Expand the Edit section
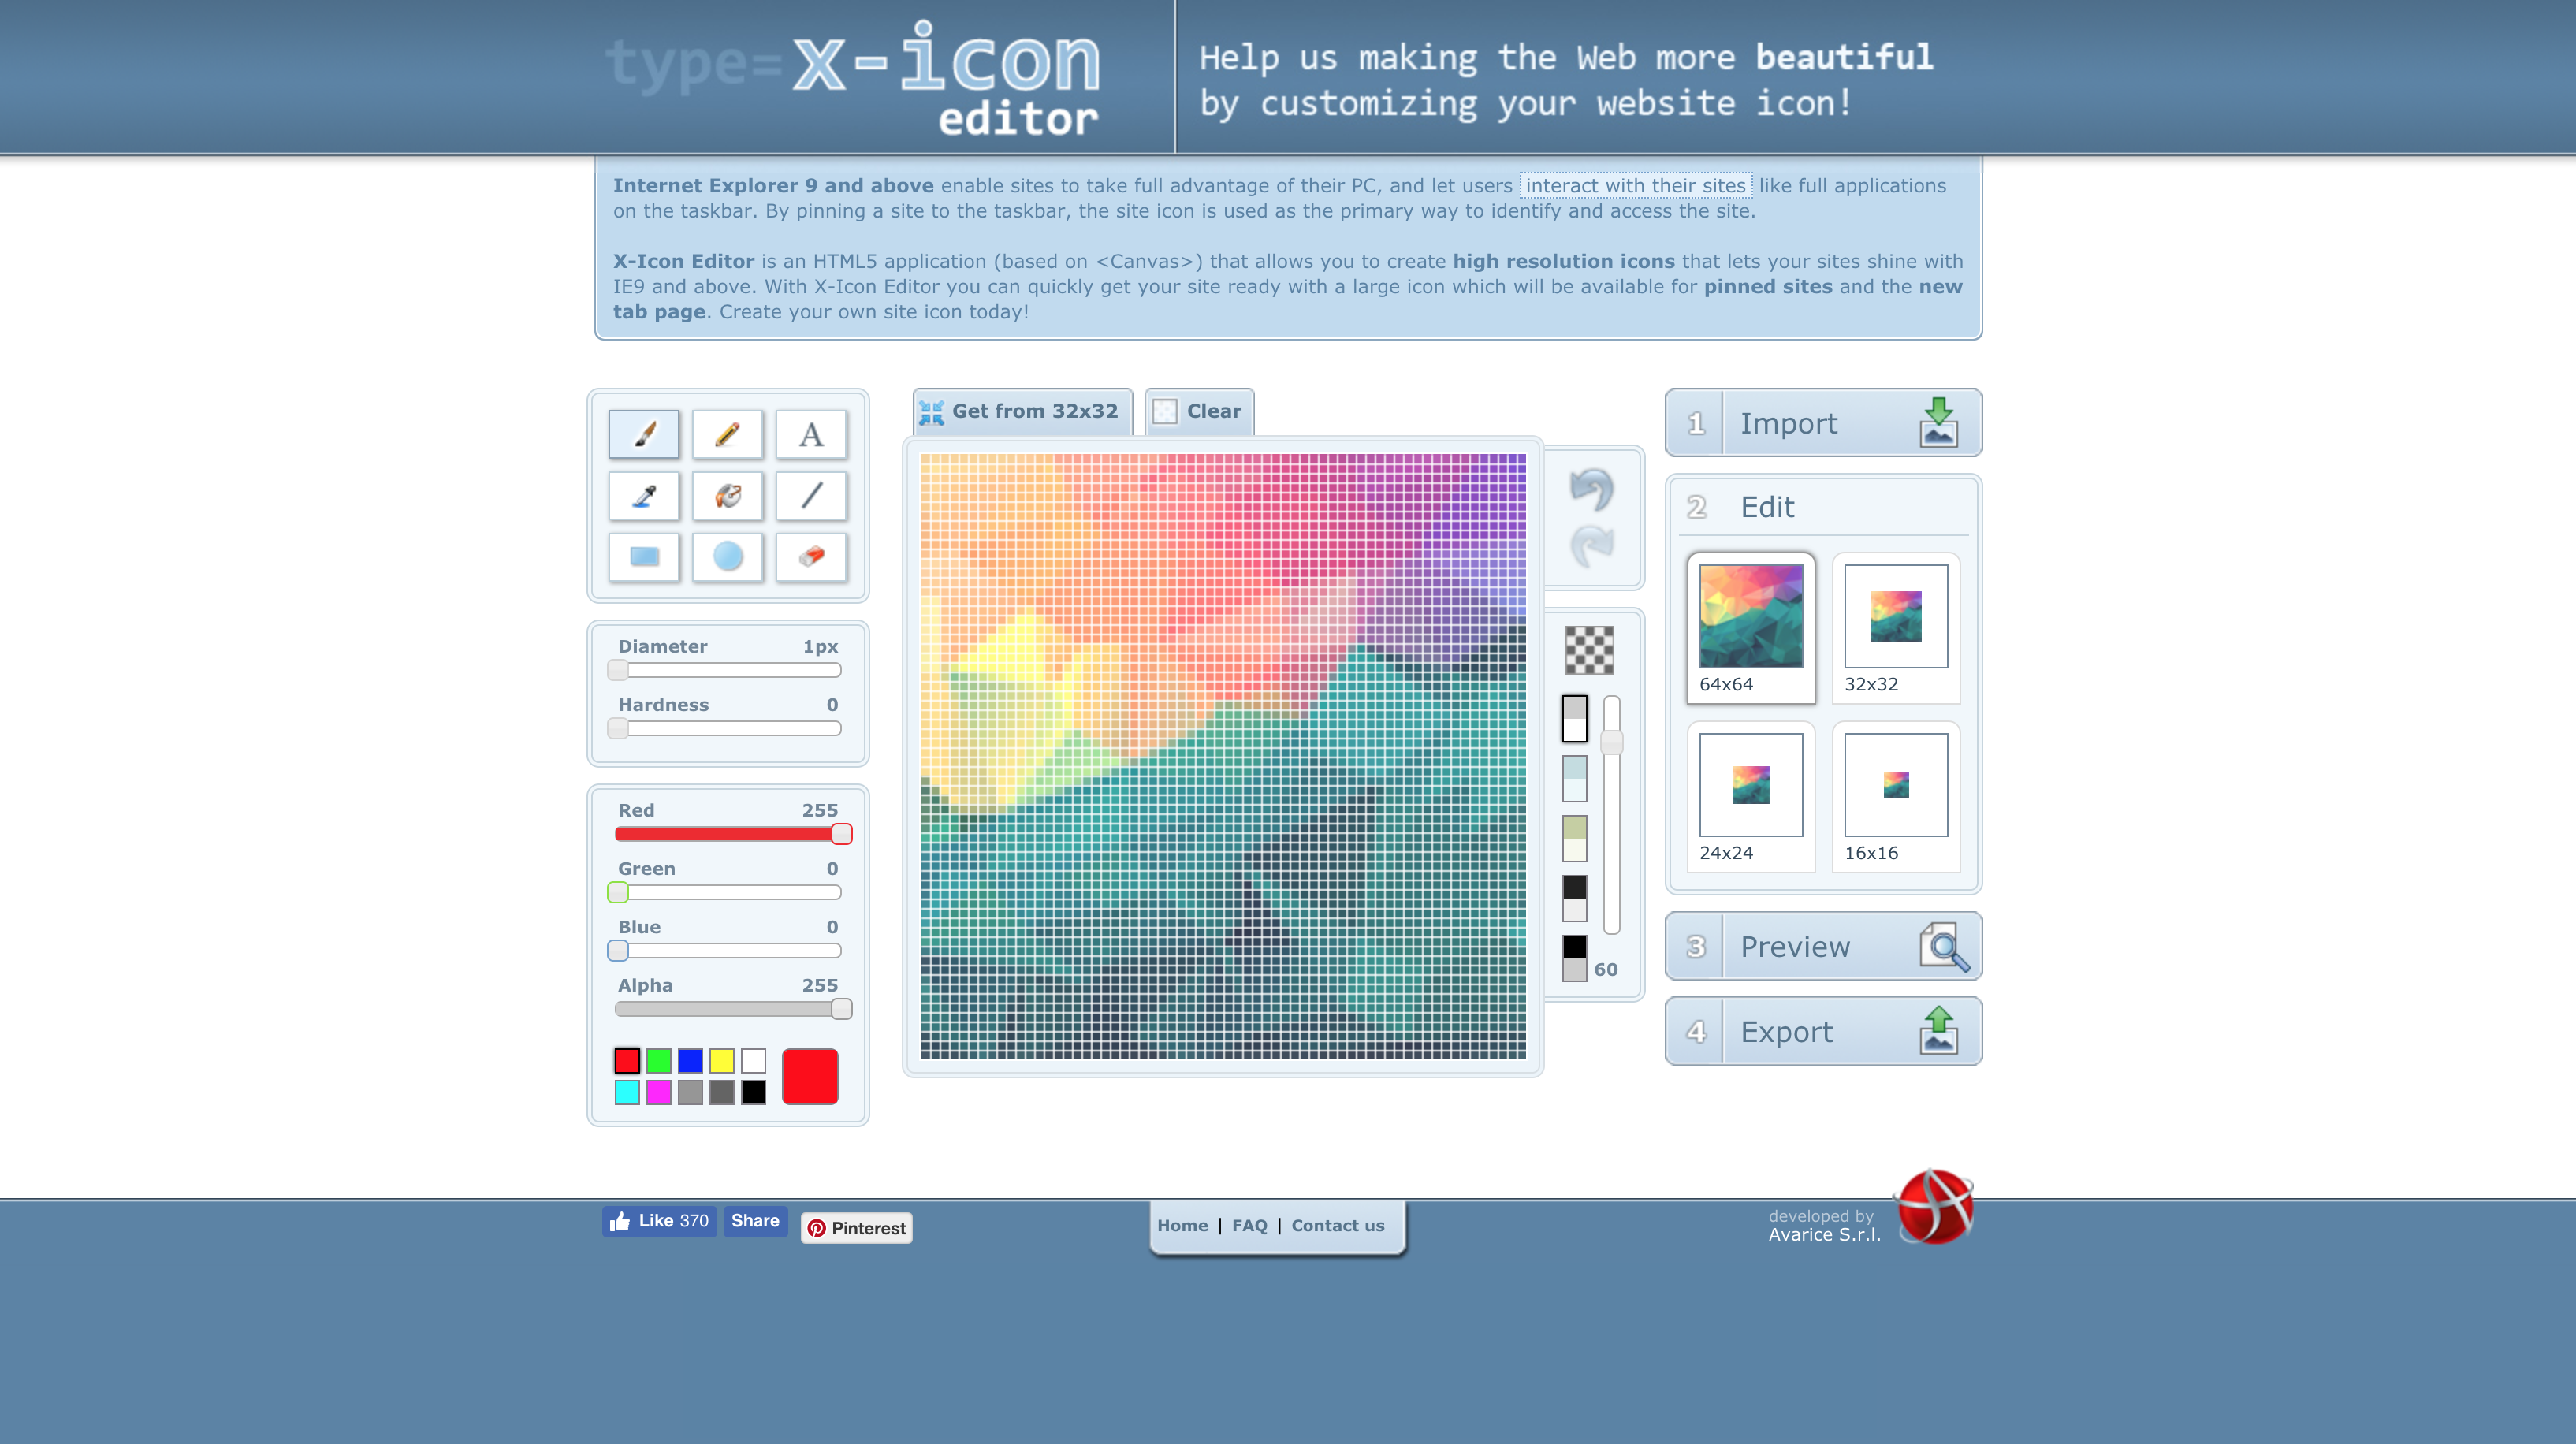2576x1444 pixels. [x=1824, y=508]
